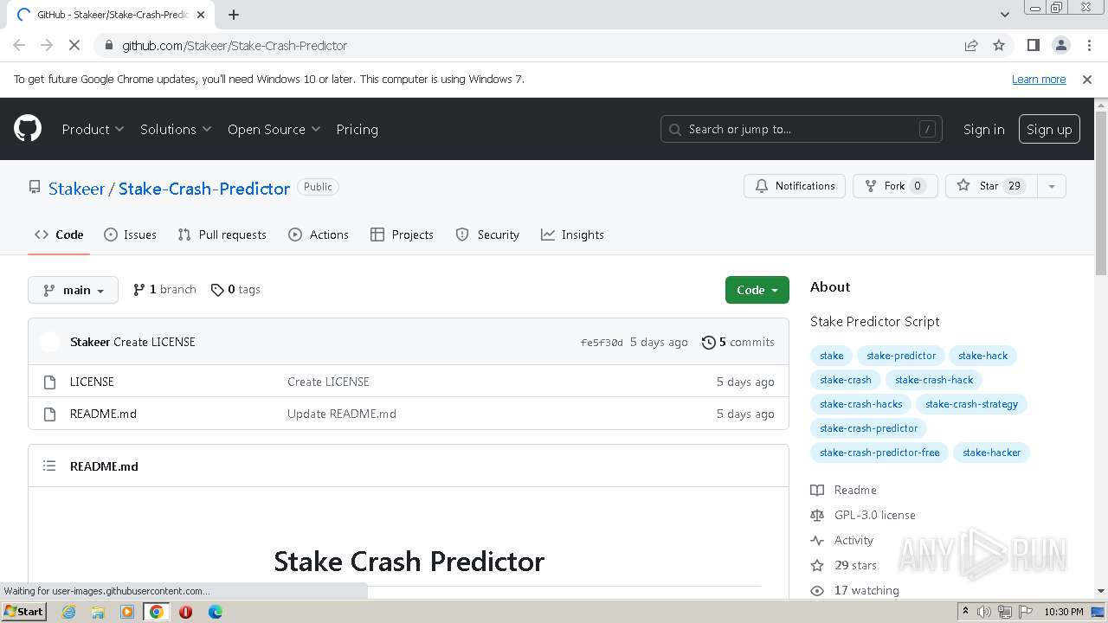
Task: Switch to the Projects tab
Action: tap(402, 234)
